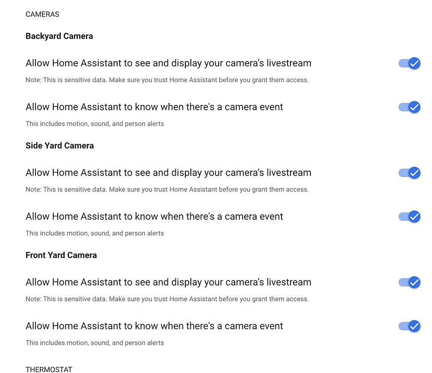432x373 pixels.
Task: Disable Backyard Camera livestream access
Action: [409, 63]
